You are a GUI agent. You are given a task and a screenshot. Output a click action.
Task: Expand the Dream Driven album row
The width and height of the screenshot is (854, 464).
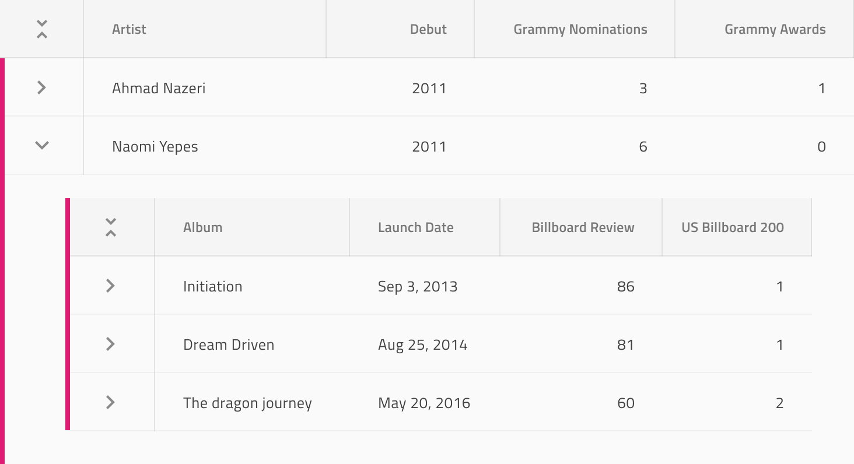click(110, 344)
